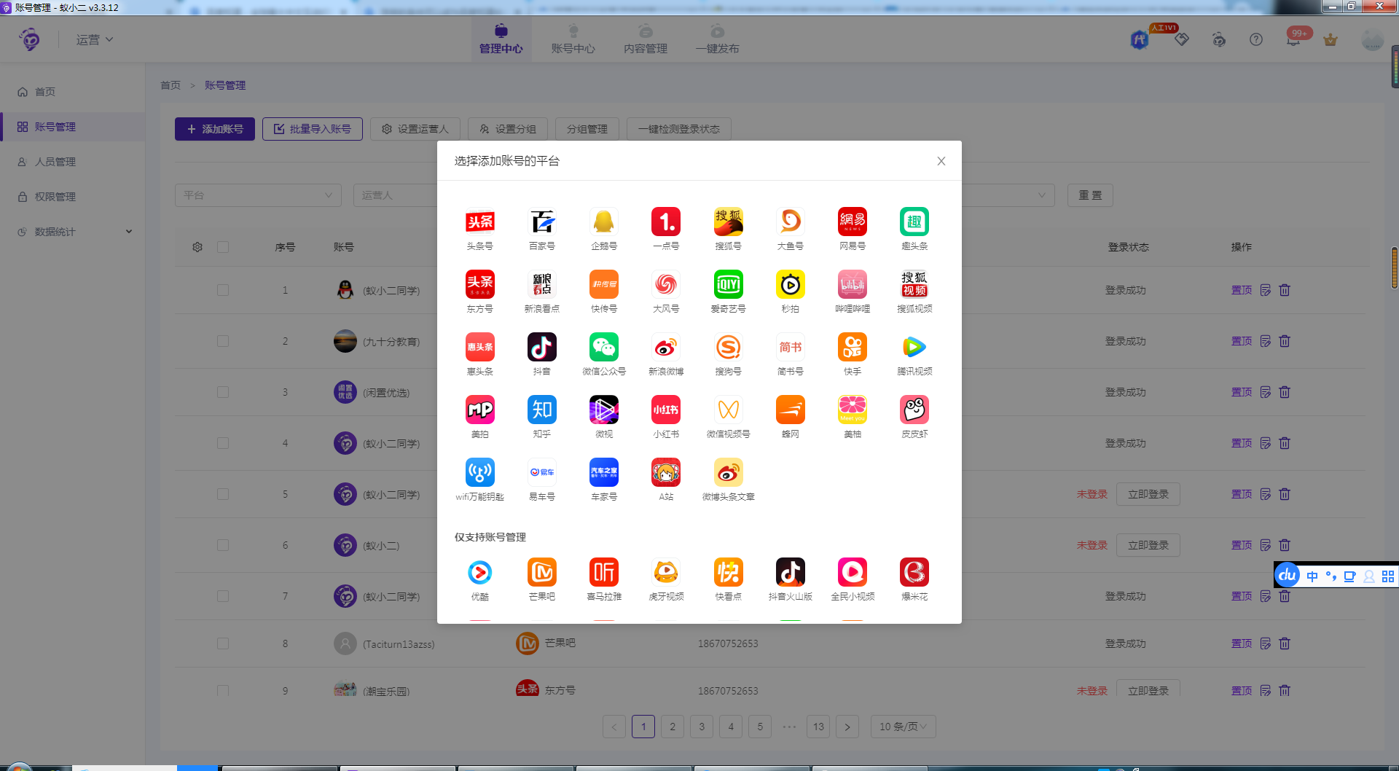This screenshot has width=1399, height=771.
Task: Select the 大鱼号 platform icon
Action: coord(791,222)
